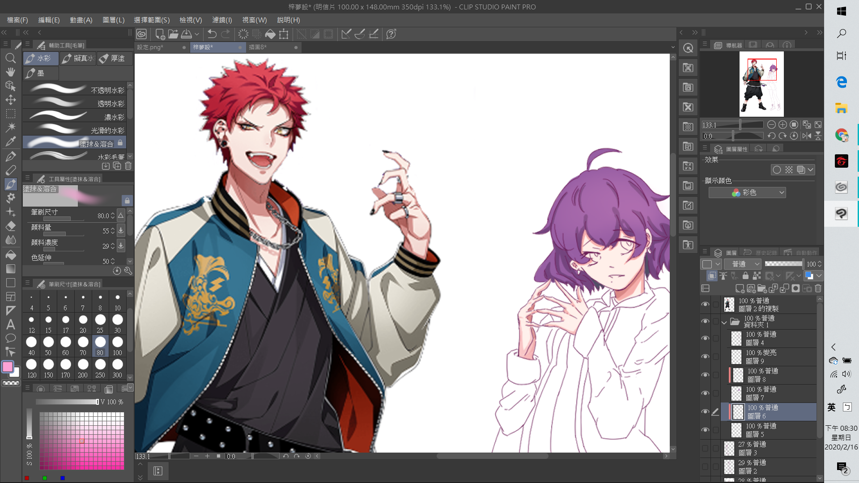
Task: Toggle visibility of 資料夾 1 folder
Action: coord(705,321)
